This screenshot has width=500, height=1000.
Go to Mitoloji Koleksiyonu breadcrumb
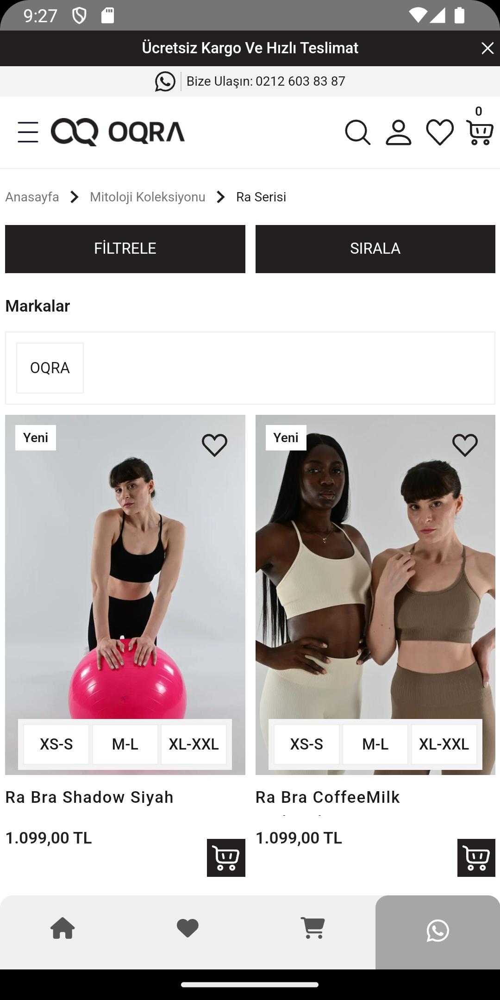(148, 197)
